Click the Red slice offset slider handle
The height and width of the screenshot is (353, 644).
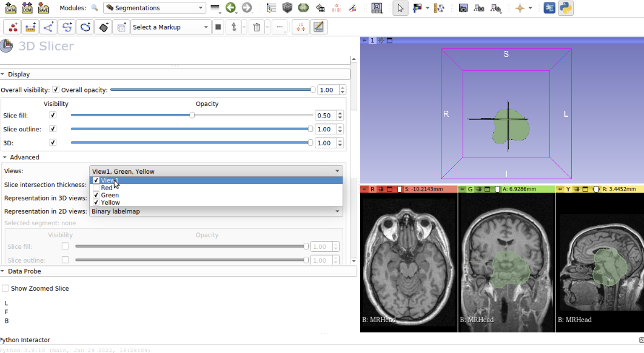tap(400, 189)
